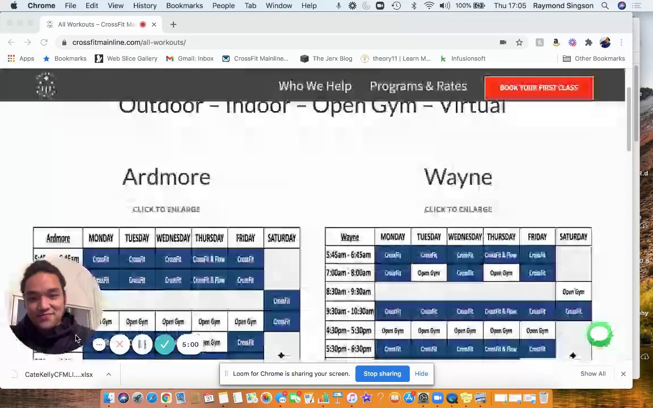Open the Web Slice Gallery bookmark
This screenshot has width=653, height=408.
pyautogui.click(x=126, y=58)
